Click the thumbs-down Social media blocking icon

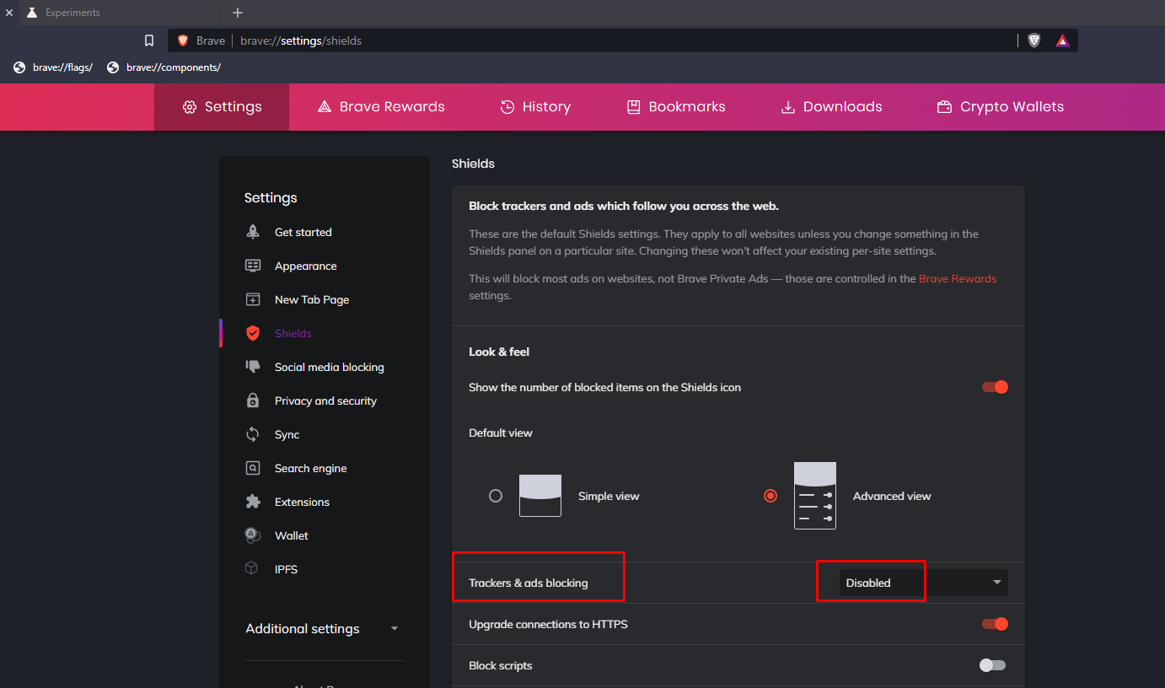tap(252, 367)
